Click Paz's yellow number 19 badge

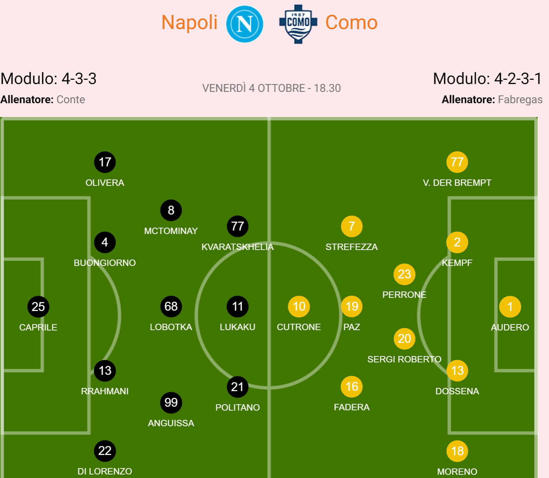(352, 306)
